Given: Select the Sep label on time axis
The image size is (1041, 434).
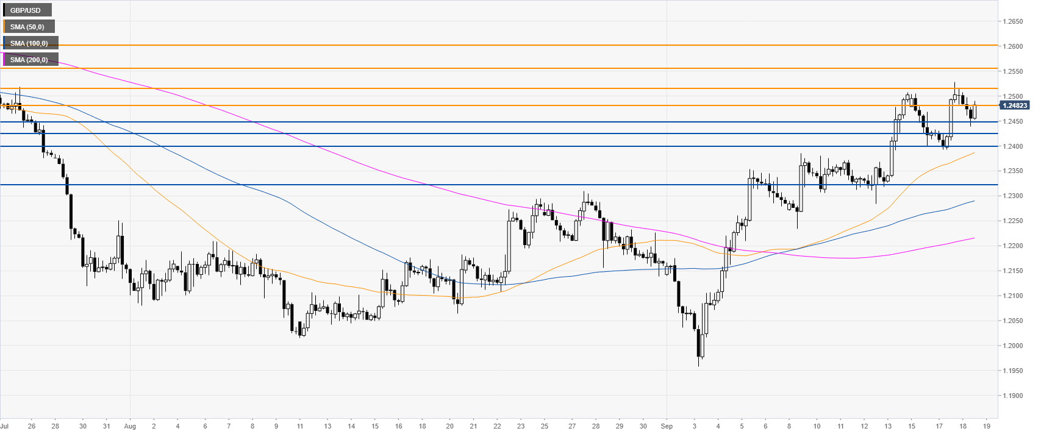Looking at the screenshot, I should tap(667, 426).
